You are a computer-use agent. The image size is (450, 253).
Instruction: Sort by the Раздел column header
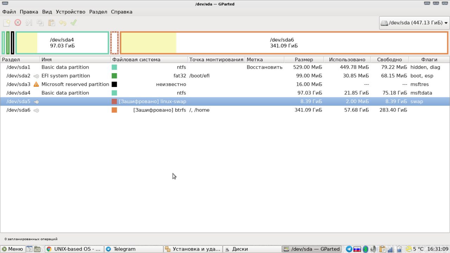point(20,60)
